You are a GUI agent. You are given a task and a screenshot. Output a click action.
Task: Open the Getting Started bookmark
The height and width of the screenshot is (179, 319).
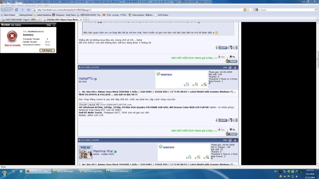24,15
